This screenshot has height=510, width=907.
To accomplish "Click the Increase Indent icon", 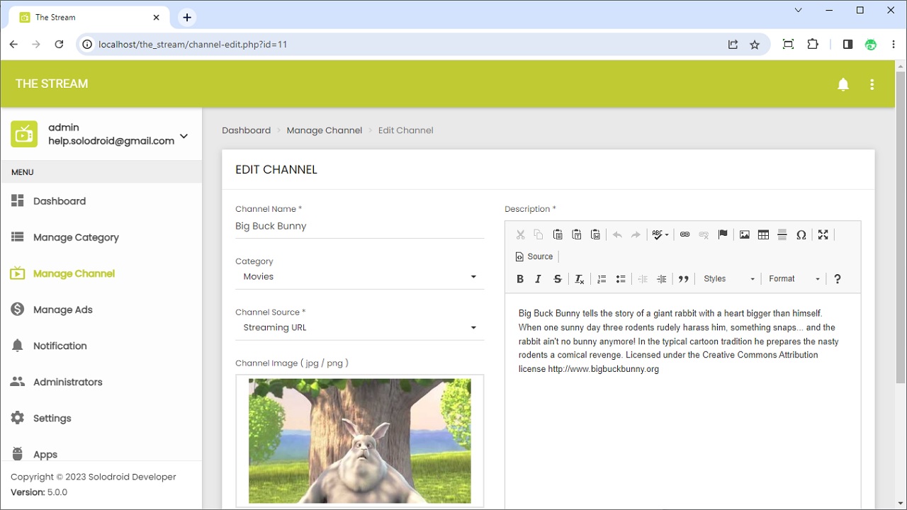I will [662, 279].
